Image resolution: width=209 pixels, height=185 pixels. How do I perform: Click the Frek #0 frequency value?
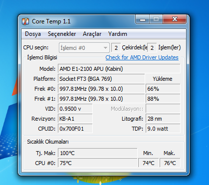[x=101, y=89]
